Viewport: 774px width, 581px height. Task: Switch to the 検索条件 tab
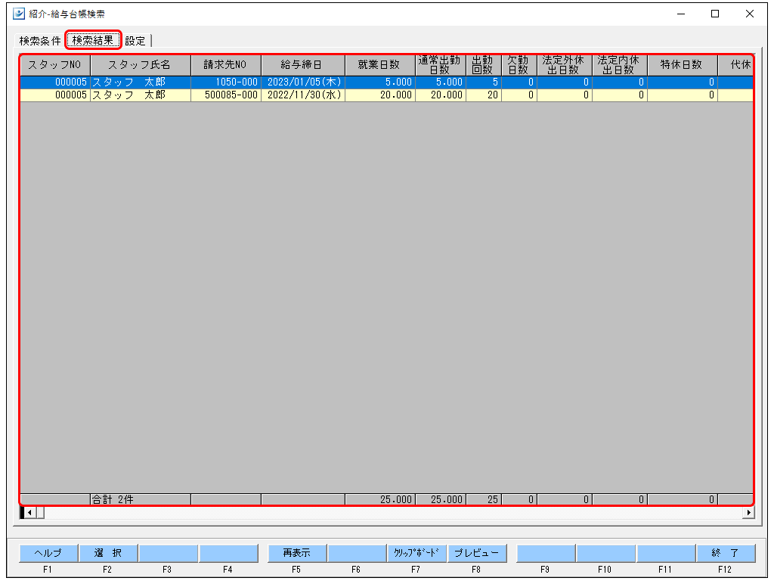[x=40, y=41]
